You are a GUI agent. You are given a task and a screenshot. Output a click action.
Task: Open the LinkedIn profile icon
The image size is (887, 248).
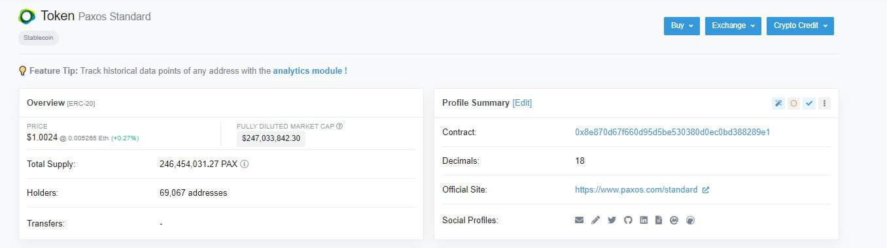(x=644, y=220)
